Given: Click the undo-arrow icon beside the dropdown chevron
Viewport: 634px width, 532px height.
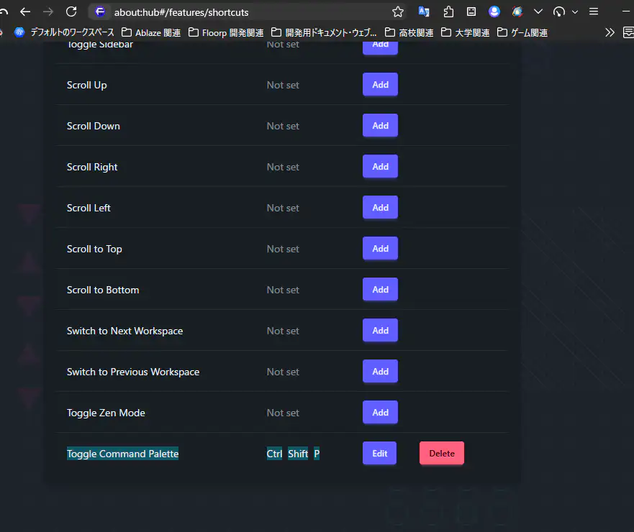Looking at the screenshot, I should pos(559,12).
